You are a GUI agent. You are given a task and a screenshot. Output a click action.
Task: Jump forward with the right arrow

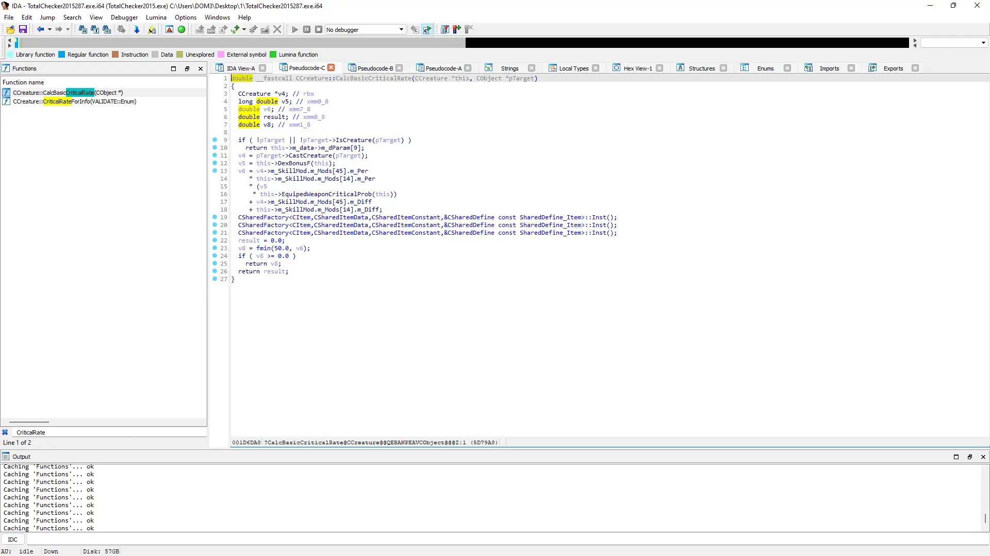click(59, 29)
